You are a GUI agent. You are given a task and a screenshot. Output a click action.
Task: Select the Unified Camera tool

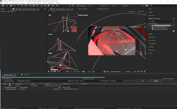pyautogui.click(x=22, y=6)
